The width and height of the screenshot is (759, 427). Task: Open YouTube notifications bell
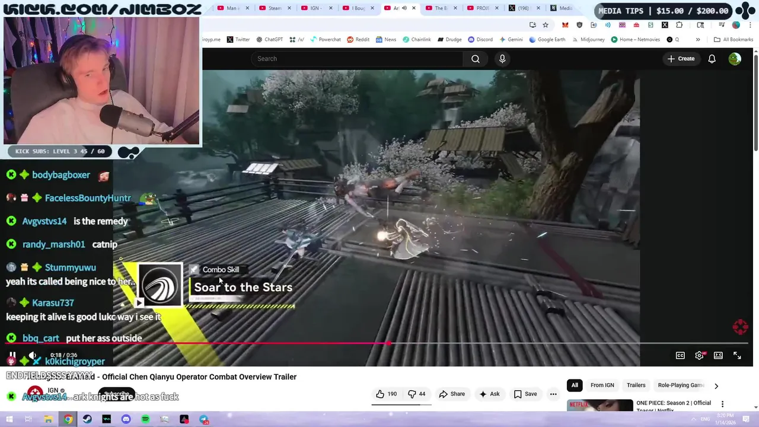tap(712, 59)
